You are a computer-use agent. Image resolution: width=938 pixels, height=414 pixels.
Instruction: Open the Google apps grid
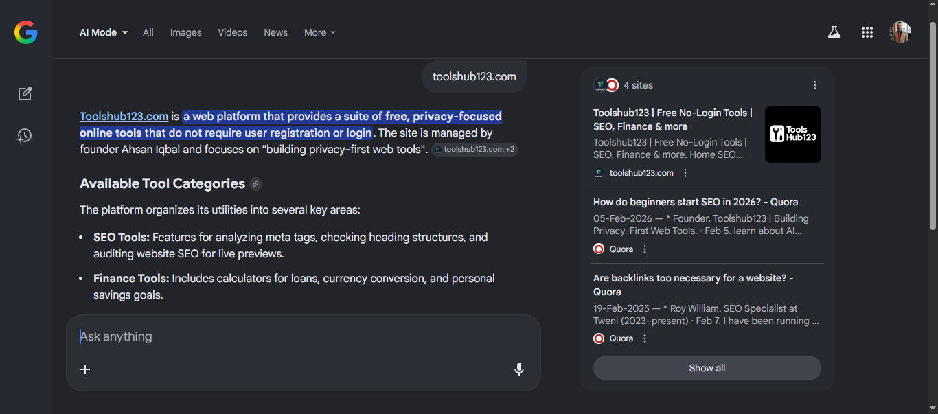867,32
